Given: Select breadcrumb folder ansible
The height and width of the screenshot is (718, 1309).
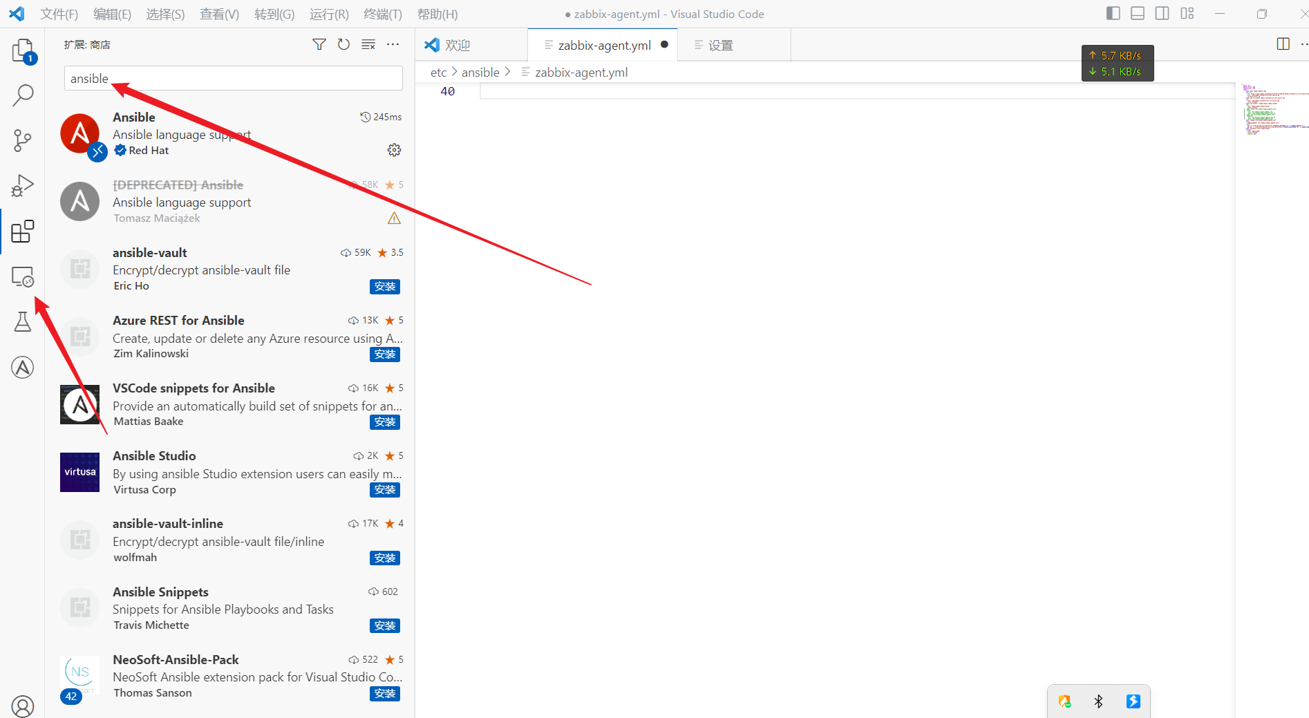Looking at the screenshot, I should coord(480,73).
